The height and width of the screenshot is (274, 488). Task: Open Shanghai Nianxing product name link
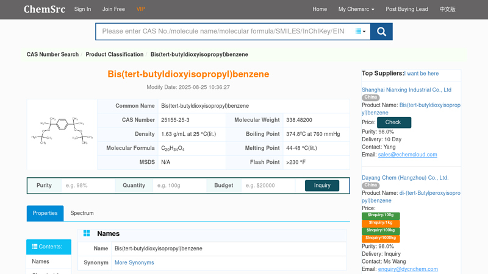pyautogui.click(x=411, y=109)
